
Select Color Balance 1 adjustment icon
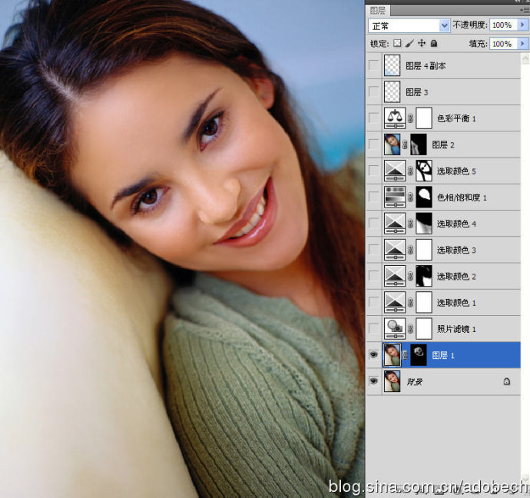(x=395, y=118)
